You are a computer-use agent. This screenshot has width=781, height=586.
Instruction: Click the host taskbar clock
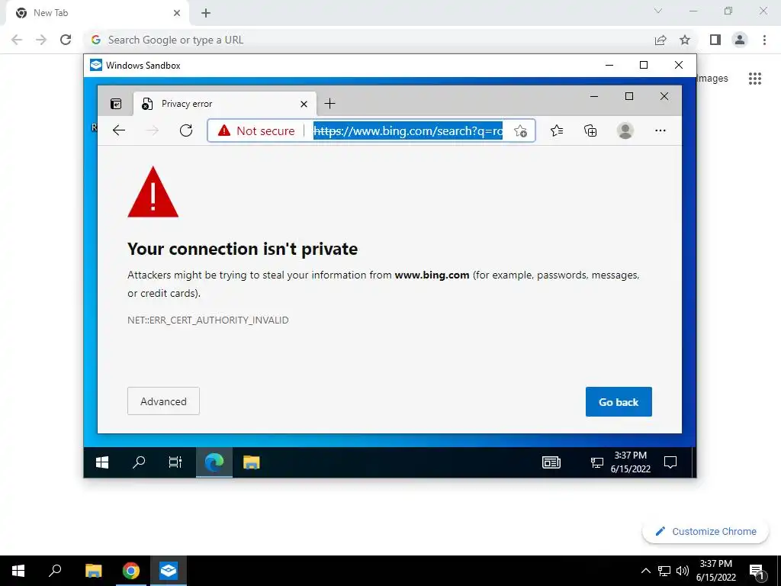pyautogui.click(x=715, y=571)
